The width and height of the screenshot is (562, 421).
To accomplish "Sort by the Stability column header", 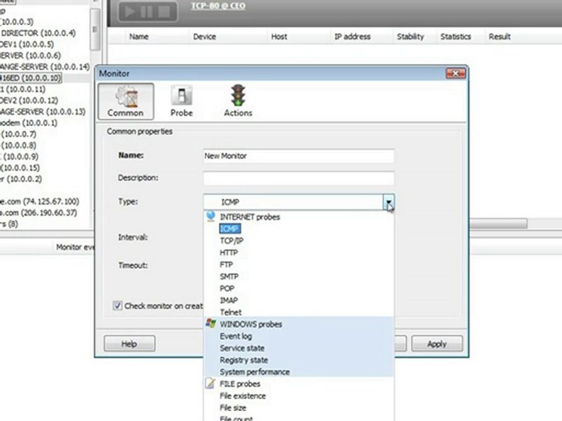I will click(x=410, y=36).
